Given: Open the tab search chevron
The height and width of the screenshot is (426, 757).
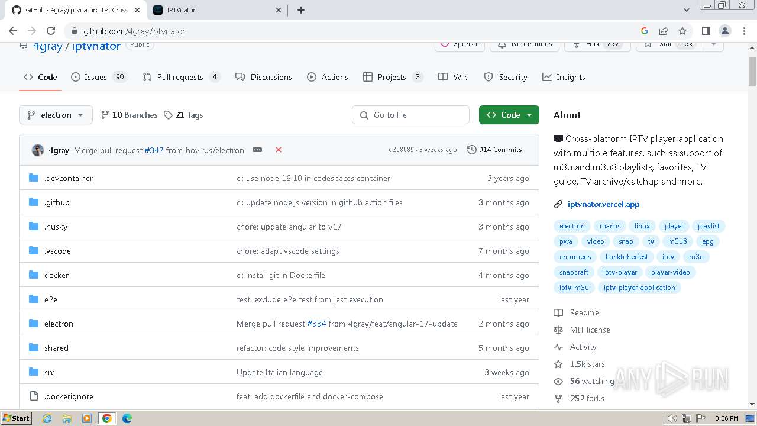Looking at the screenshot, I should [x=686, y=10].
